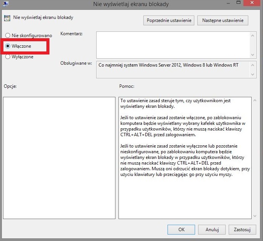Screen dimensions: 263x241
Task: Click the 'Opcje:' label
Action: click(x=10, y=86)
